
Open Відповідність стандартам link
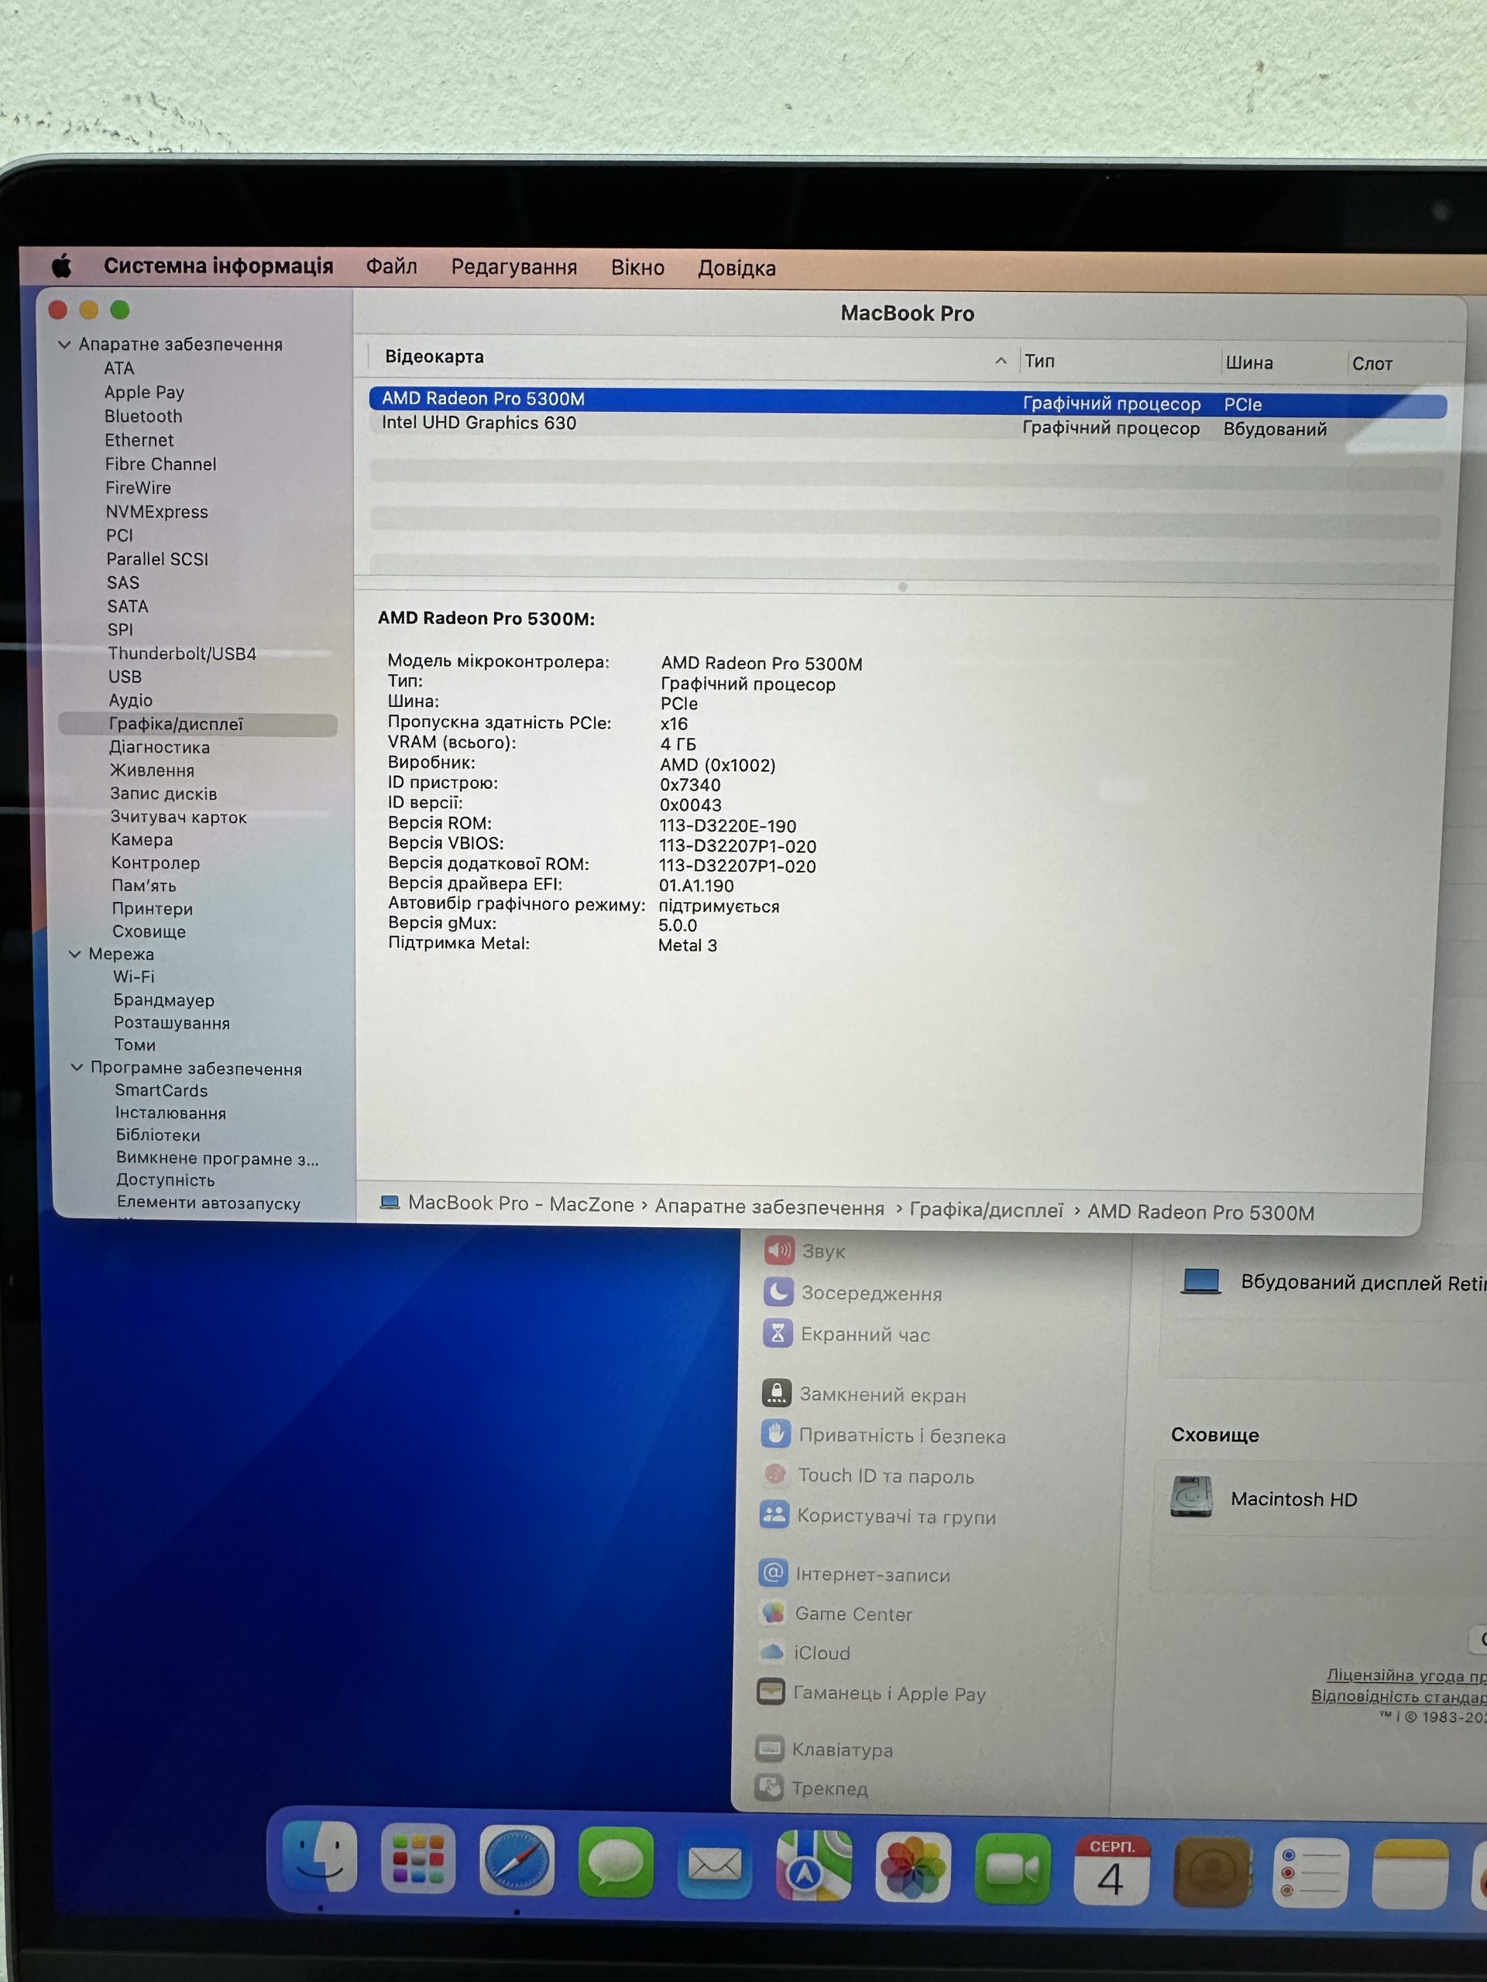1398,1696
